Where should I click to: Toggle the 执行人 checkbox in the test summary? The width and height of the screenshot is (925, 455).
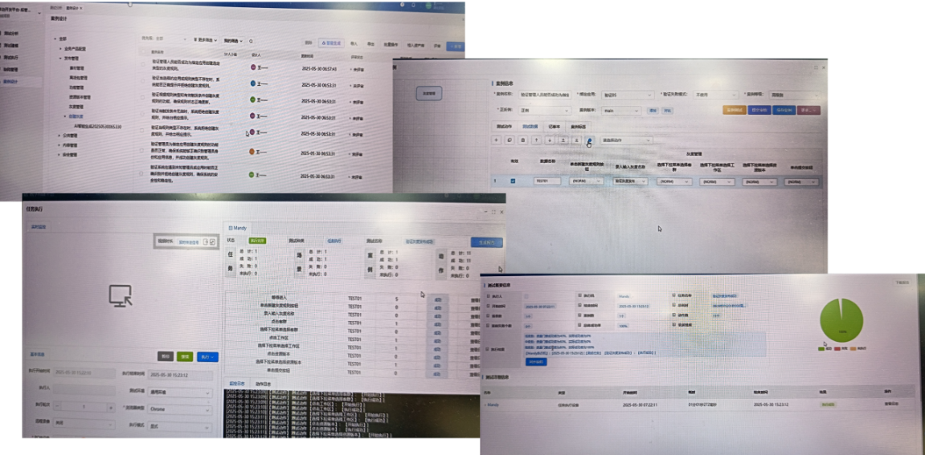(487, 296)
